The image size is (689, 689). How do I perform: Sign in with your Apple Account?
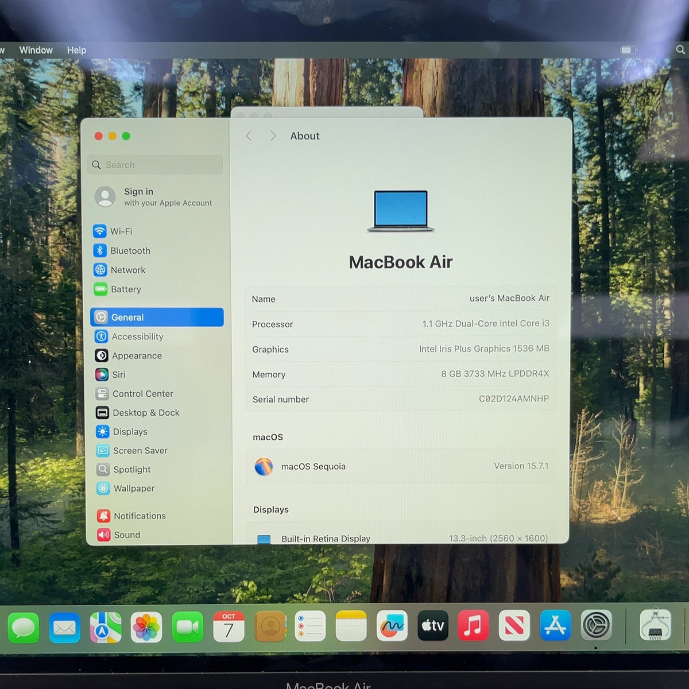pos(154,197)
